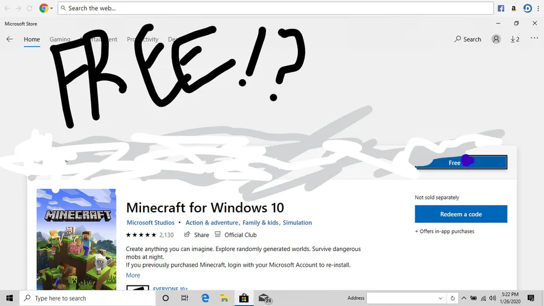Open the Action & adventure category
Viewport: 544px width, 306px height.
pyautogui.click(x=212, y=223)
